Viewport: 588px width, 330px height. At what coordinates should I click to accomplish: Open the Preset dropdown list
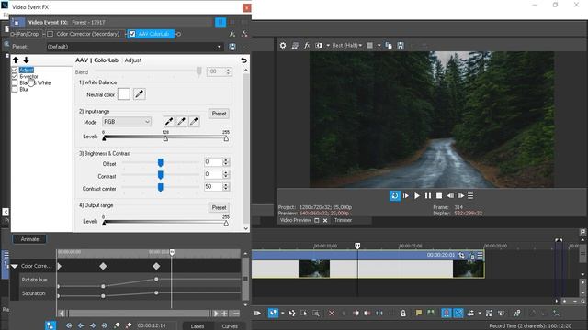(219, 47)
